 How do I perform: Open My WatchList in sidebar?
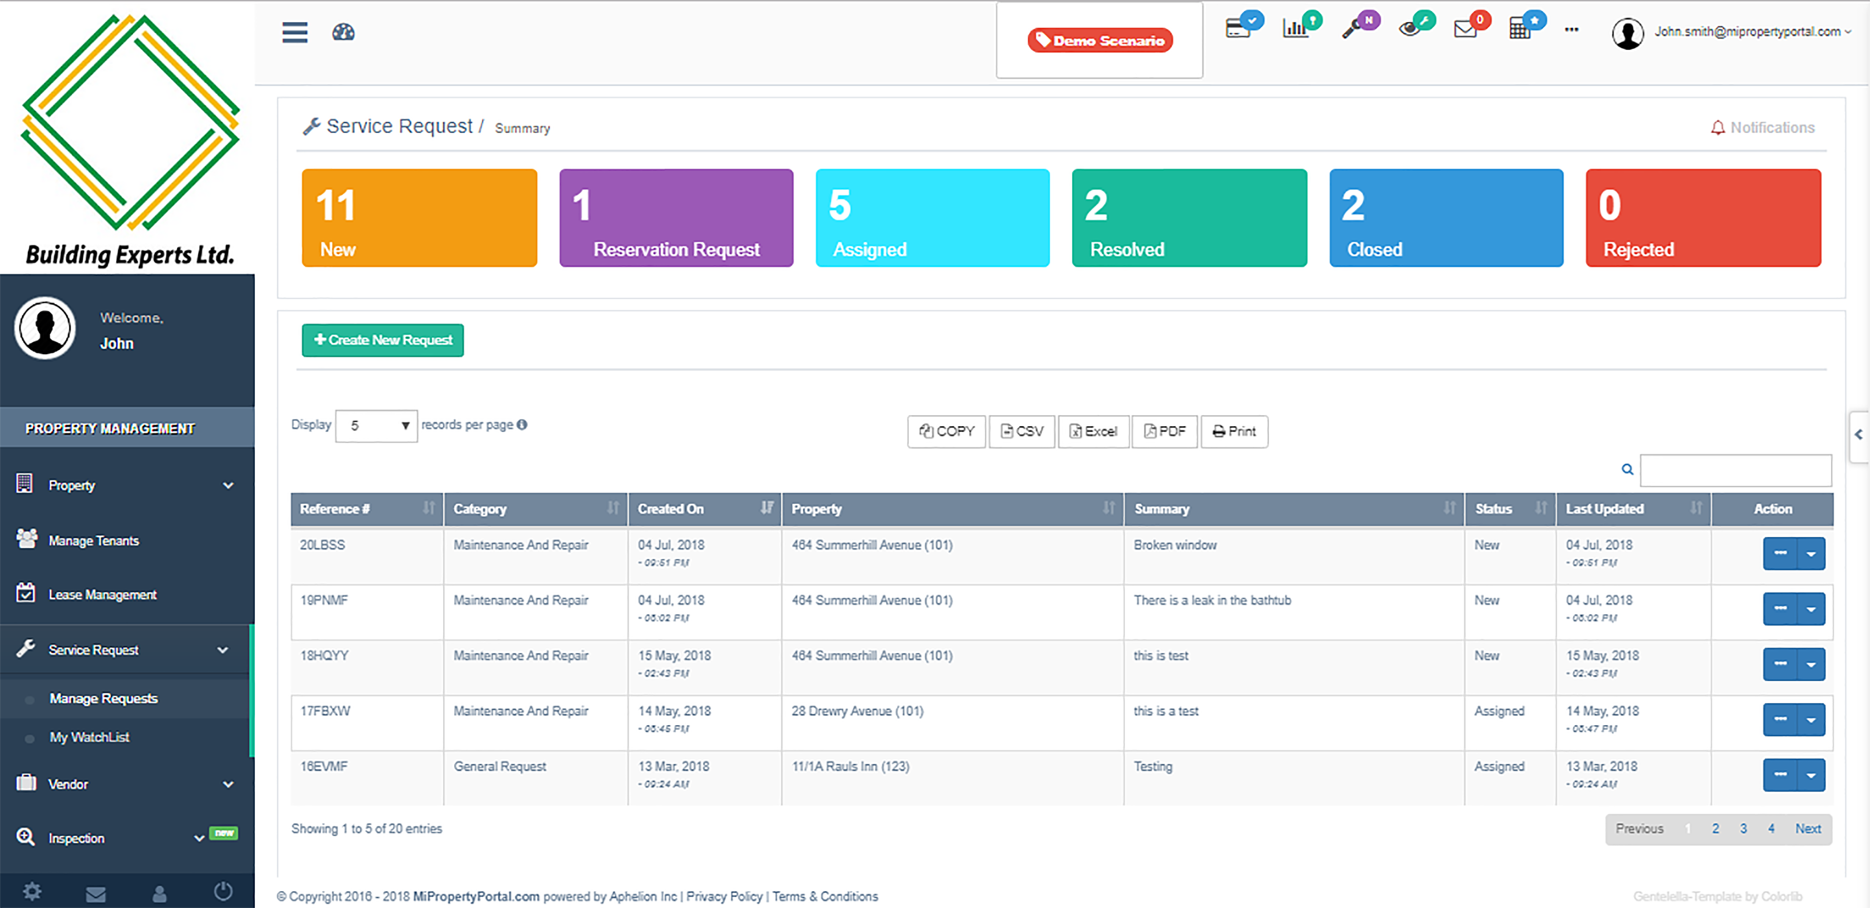point(89,737)
